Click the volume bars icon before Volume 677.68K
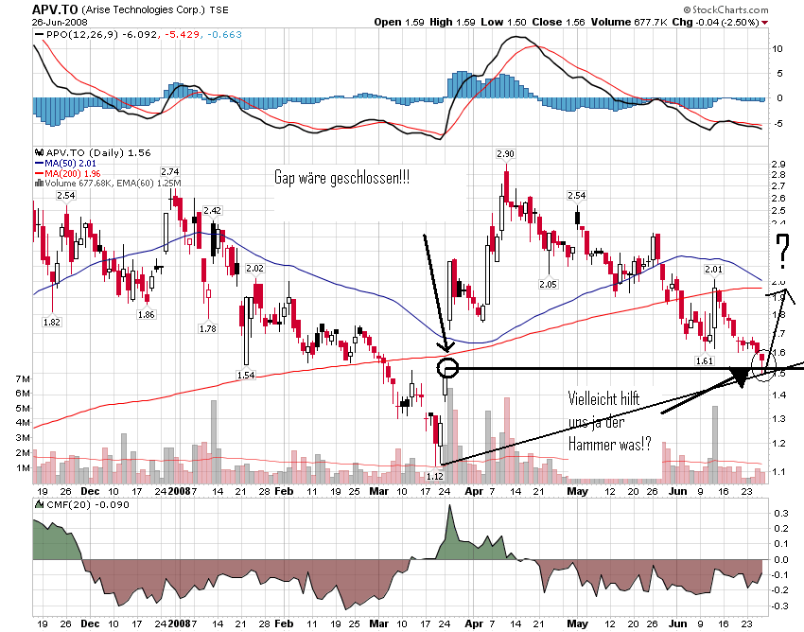Image resolution: width=804 pixels, height=632 pixels. click(39, 183)
